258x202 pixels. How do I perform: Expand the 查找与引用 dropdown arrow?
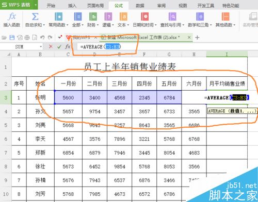(x=183, y=25)
